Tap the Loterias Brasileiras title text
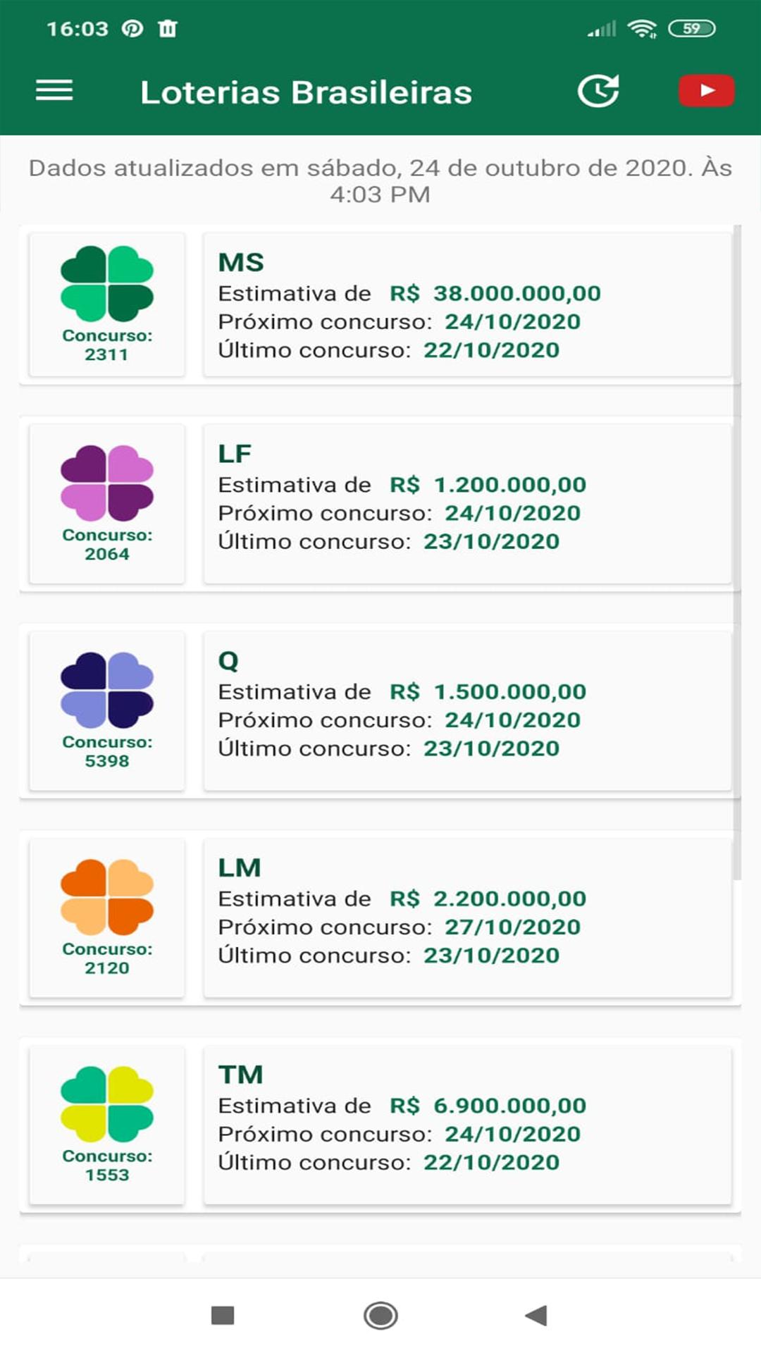Screen dimensions: 761x1353 click(307, 92)
